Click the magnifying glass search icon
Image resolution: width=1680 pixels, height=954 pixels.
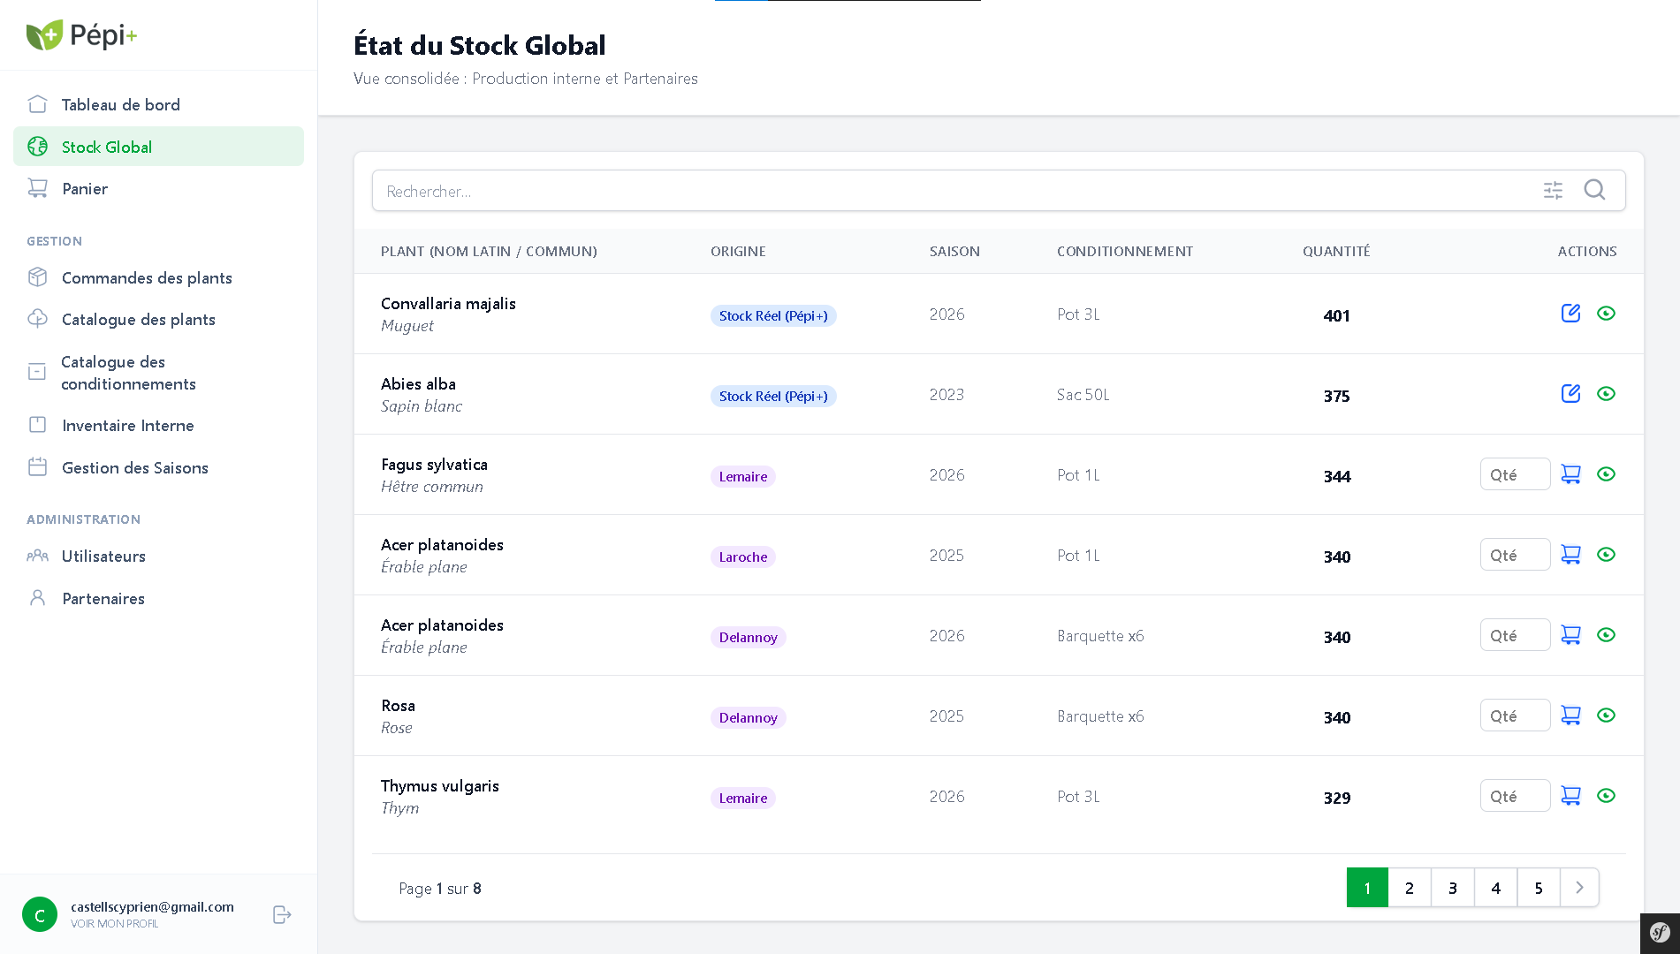[1594, 190]
